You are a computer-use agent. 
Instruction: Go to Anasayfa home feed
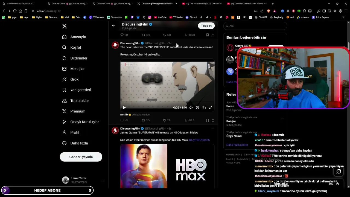(74, 37)
